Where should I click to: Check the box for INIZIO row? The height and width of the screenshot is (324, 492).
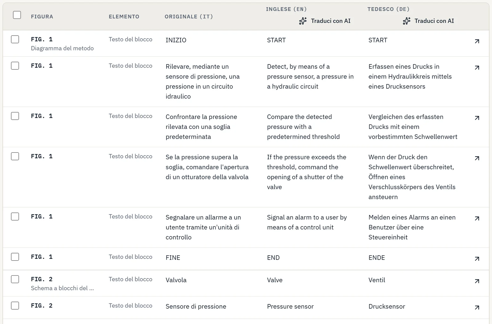tap(15, 39)
